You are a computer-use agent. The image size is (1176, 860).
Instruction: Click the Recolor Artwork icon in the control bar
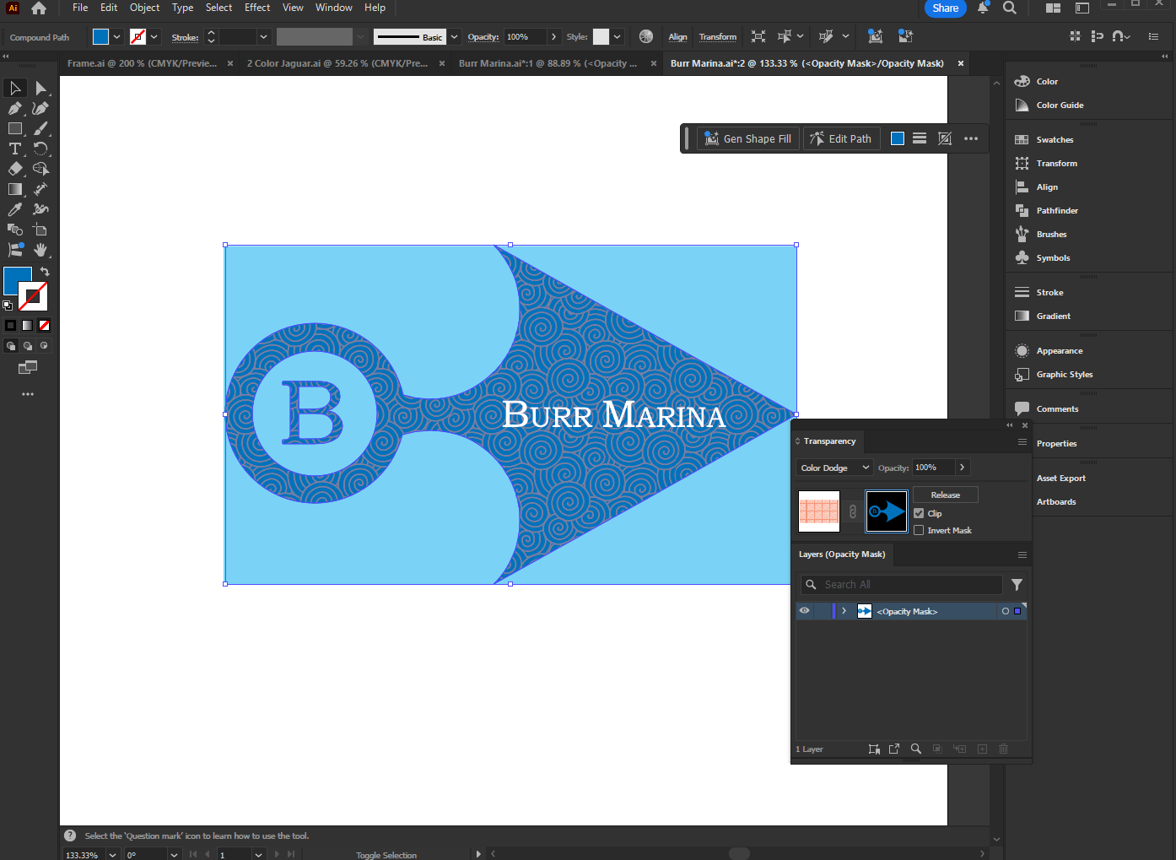(x=646, y=36)
